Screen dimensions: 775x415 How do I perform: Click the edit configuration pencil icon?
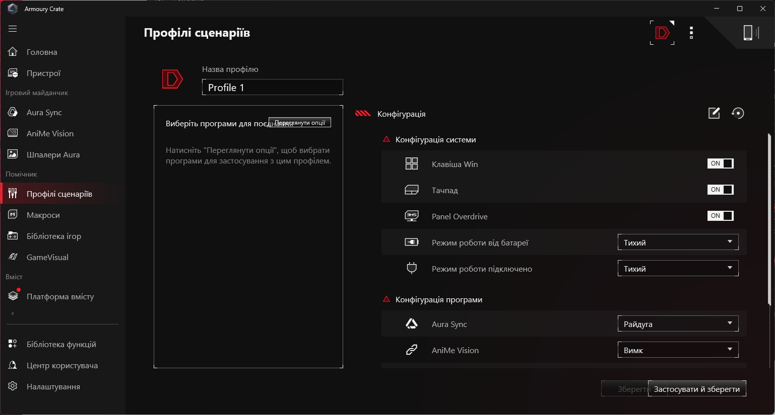pos(714,113)
